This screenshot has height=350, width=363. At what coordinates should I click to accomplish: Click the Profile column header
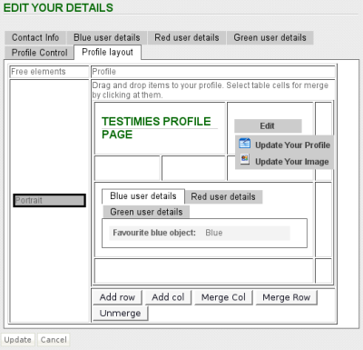(x=213, y=72)
